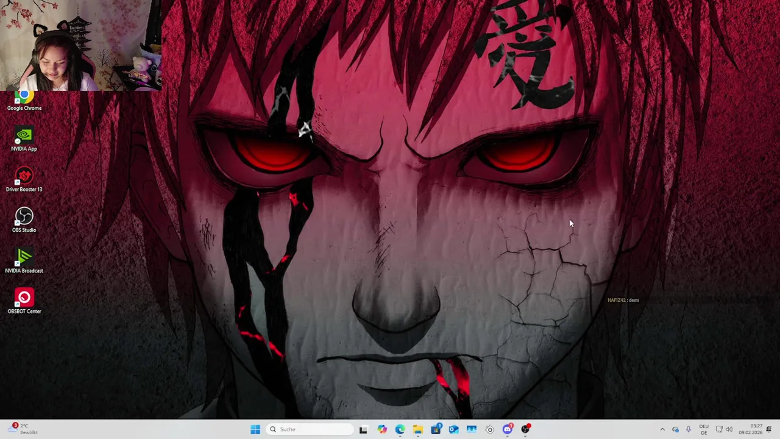The image size is (780, 439).
Task: Select NVIDIA Broadcast desktop icon
Action: click(x=24, y=261)
